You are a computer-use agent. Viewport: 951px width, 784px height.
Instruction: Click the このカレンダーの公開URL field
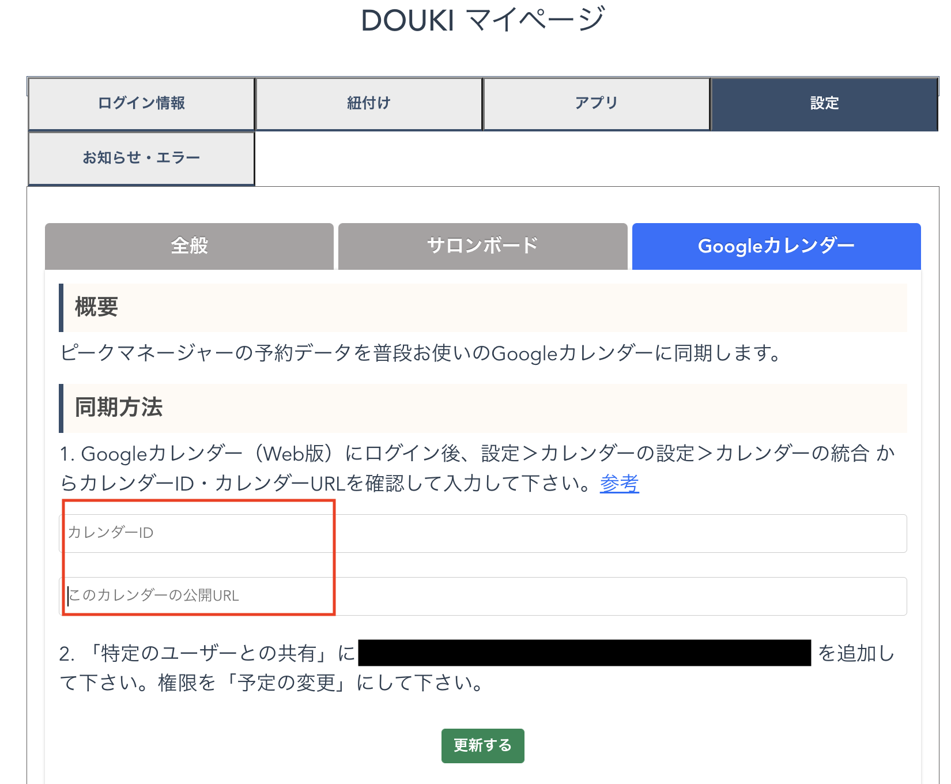(483, 596)
